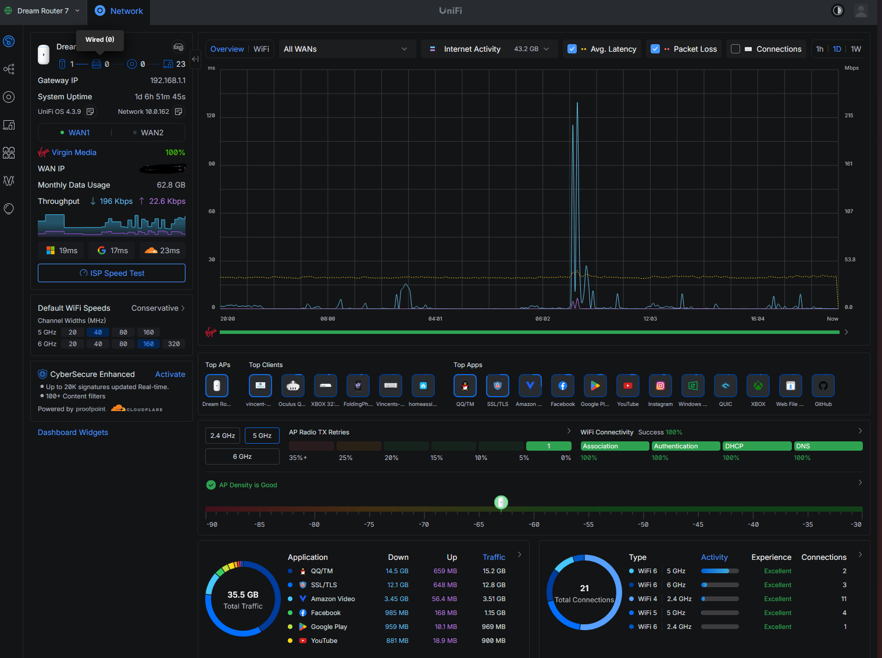Image resolution: width=882 pixels, height=658 pixels.
Task: Click the Instagram icon in Top Apps
Action: (x=660, y=386)
